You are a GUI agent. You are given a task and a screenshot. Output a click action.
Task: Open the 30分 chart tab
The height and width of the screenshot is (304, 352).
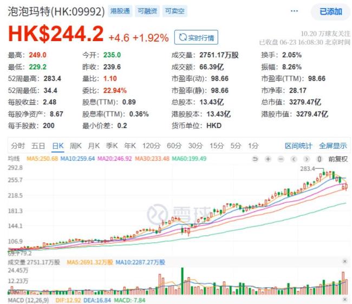pyautogui.click(x=195, y=146)
